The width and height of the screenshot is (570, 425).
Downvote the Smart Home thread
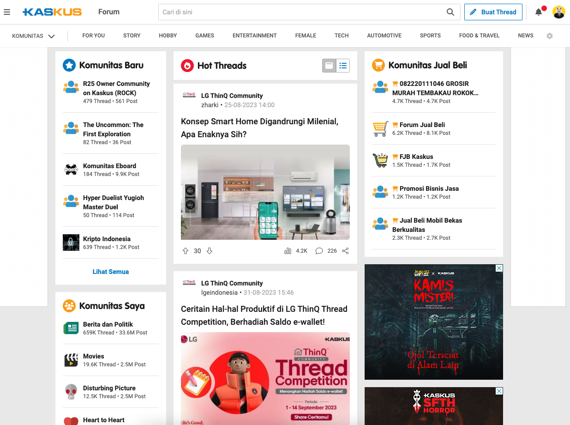[x=210, y=251]
